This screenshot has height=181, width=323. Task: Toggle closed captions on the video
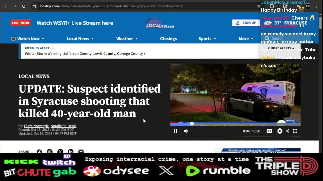click(269, 131)
